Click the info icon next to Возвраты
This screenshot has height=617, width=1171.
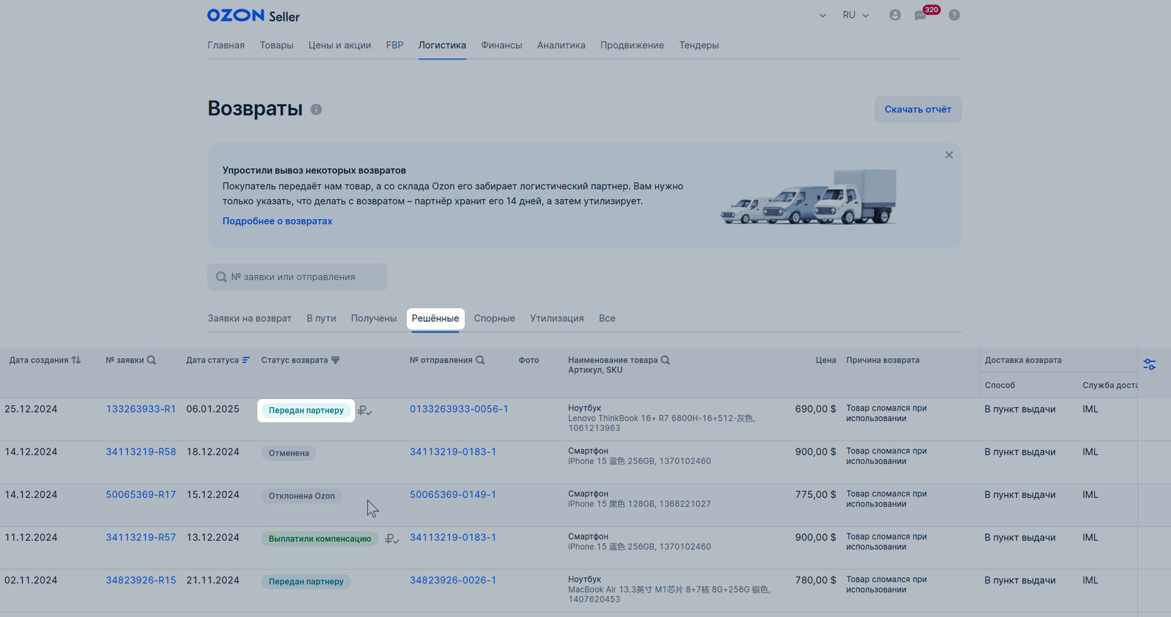[x=316, y=109]
